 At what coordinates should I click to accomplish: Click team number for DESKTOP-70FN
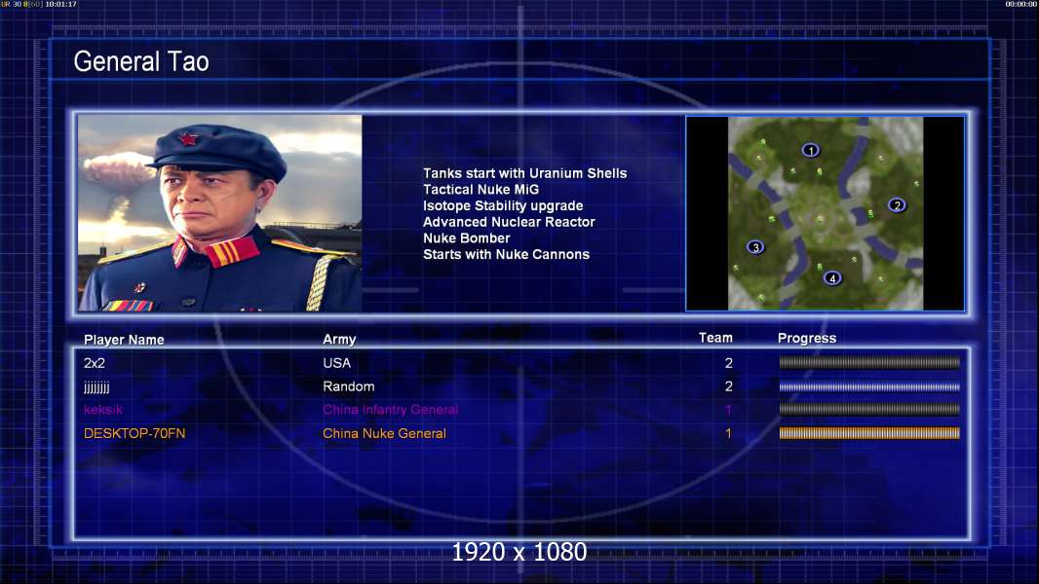728,433
